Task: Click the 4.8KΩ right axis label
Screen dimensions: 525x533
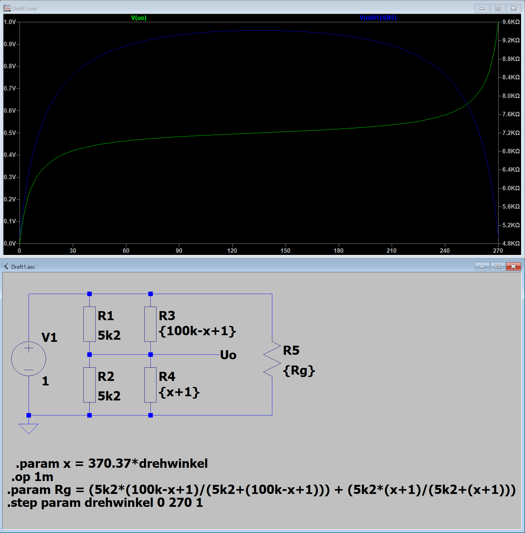Action: (511, 244)
